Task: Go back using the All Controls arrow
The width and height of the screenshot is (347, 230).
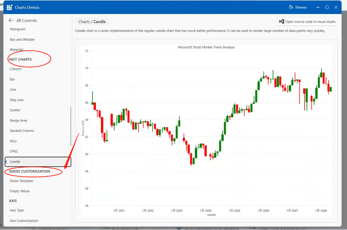Action: click(11, 20)
